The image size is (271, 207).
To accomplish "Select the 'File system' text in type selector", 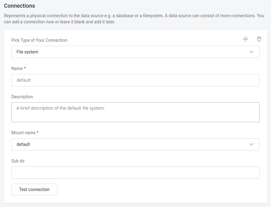I will (x=27, y=52).
